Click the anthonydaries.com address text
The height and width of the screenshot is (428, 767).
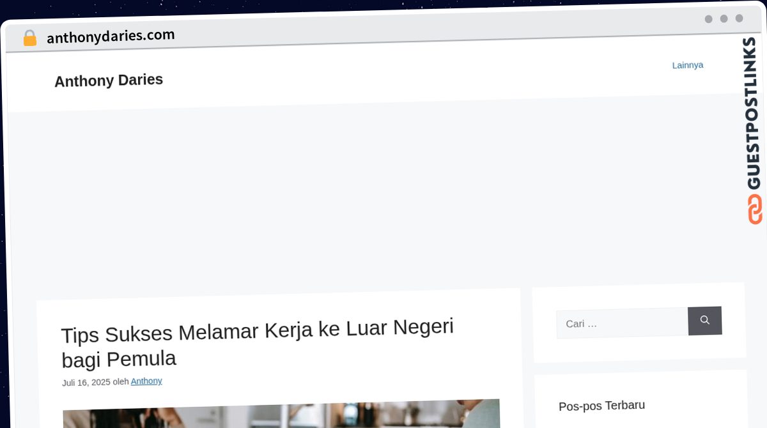click(111, 36)
